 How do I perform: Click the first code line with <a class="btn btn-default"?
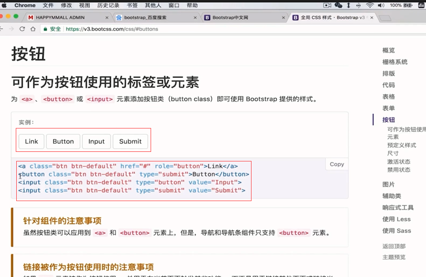(x=128, y=166)
